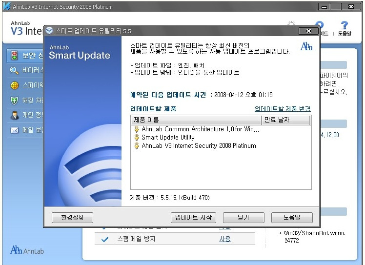Screen dimensions: 365x265
Task: Click lightbulb icon beside AhnLab Common Architecture
Action: click(137, 129)
